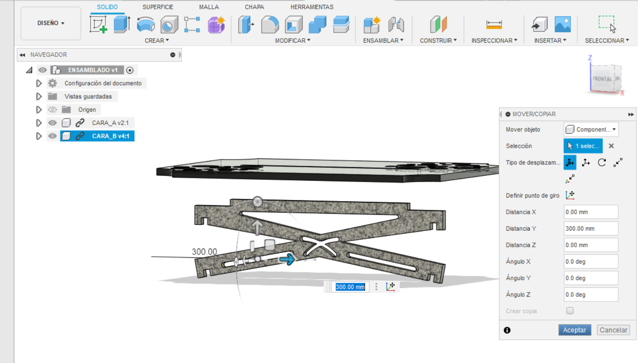This screenshot has height=363, width=638.
Task: Toggle visibility of Origen folder
Action: pos(52,110)
